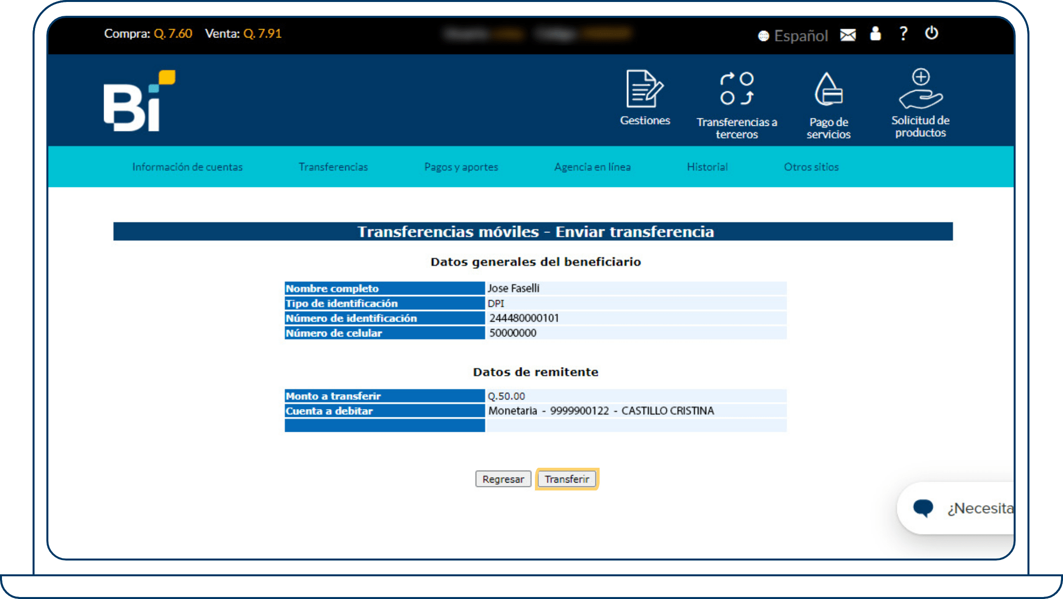Click Venta rate Q. 7.91

[243, 34]
